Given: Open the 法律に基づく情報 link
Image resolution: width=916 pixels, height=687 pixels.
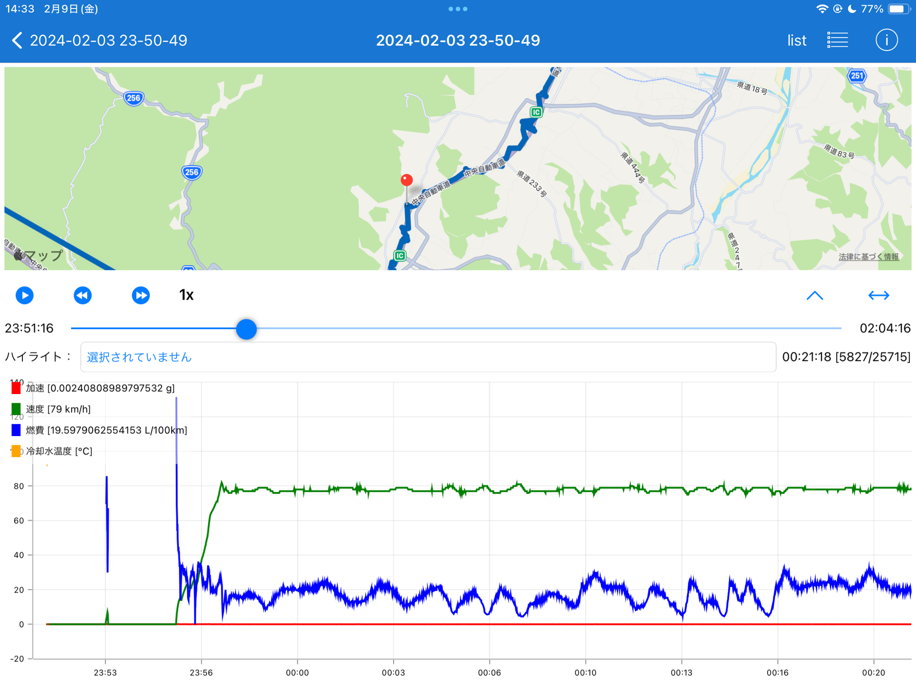Looking at the screenshot, I should (868, 257).
